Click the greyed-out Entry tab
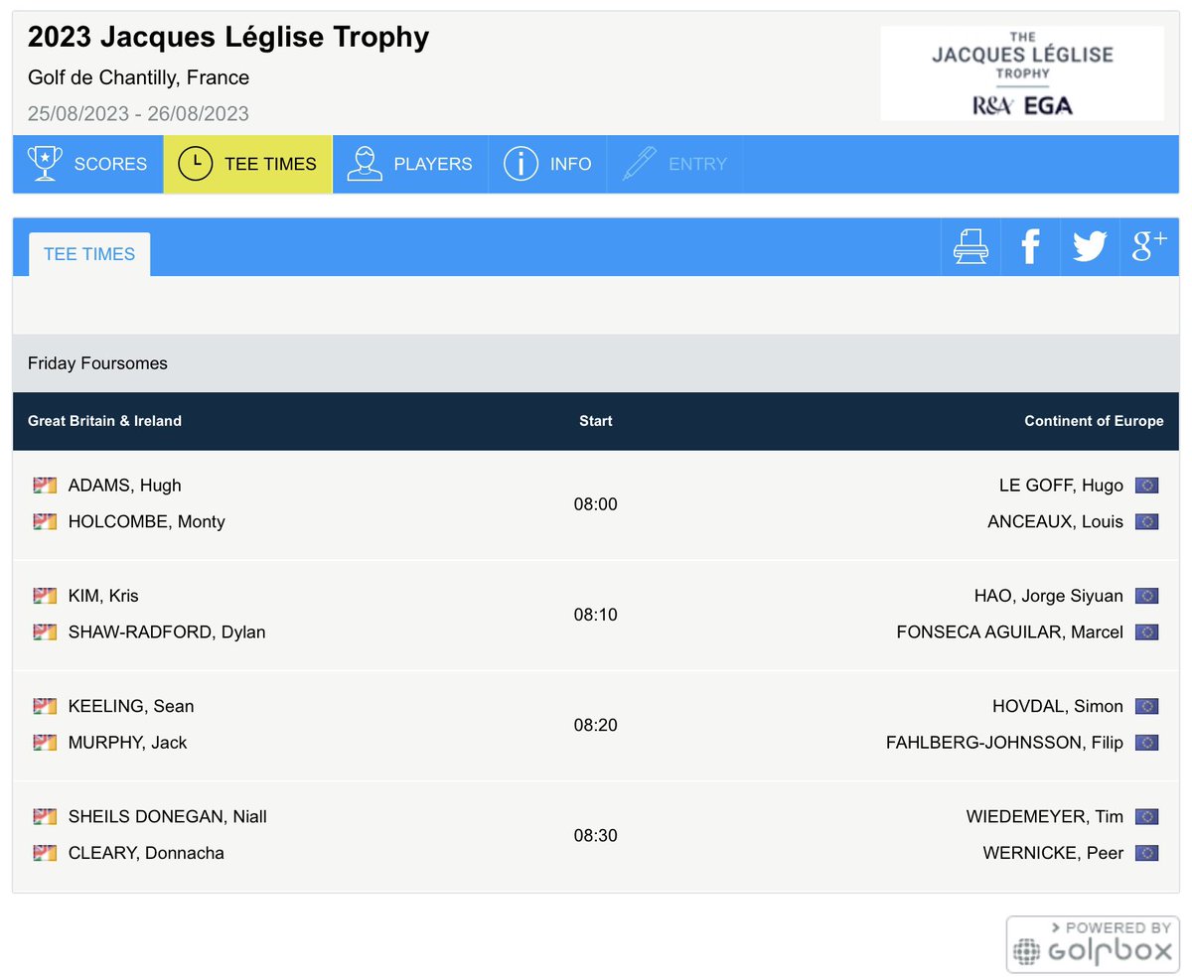 [674, 164]
